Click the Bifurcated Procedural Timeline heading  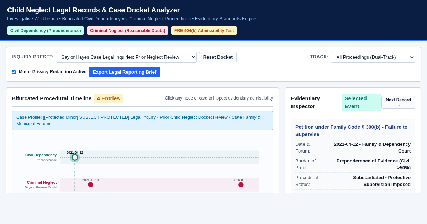coord(52,98)
